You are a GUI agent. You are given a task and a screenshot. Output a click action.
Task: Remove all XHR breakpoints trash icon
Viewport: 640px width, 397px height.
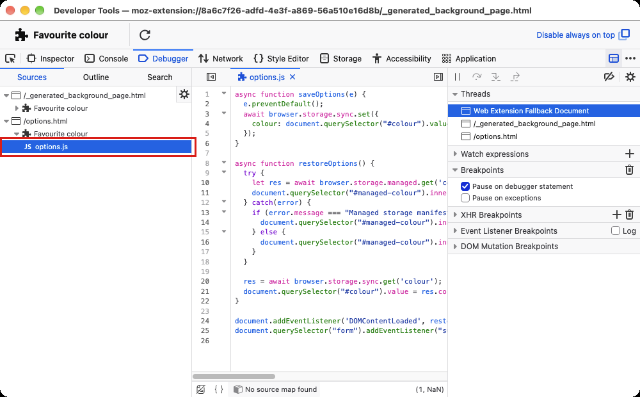tap(629, 215)
